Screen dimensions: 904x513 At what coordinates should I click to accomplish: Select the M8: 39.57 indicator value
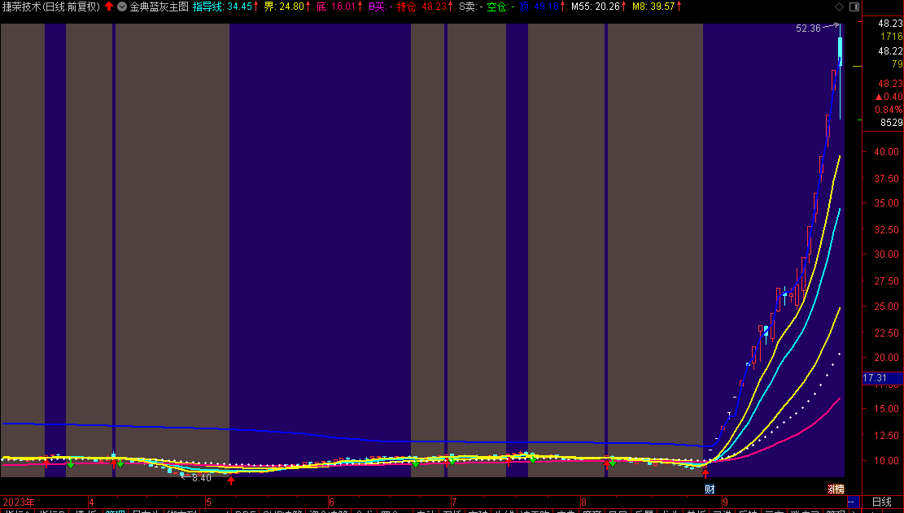point(653,7)
